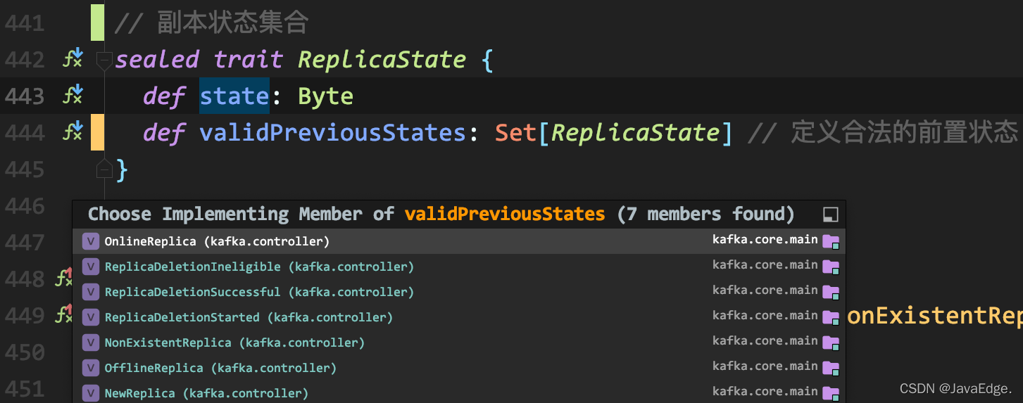The height and width of the screenshot is (403, 1023).
Task: Select ReplicaDeletionSuccessful implementing member
Action: click(x=459, y=292)
